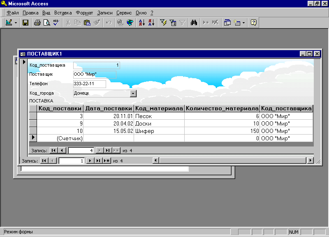Image resolution: width=329 pixels, height=237 pixels.
Task: Apply filter funnel icon
Action: pyautogui.click(x=182, y=23)
